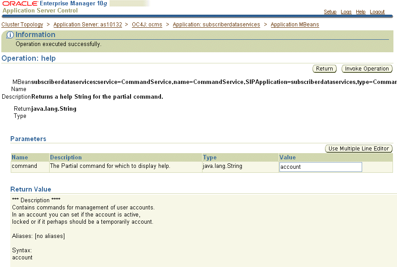Click Use Multiple Line Editor button

coord(359,149)
